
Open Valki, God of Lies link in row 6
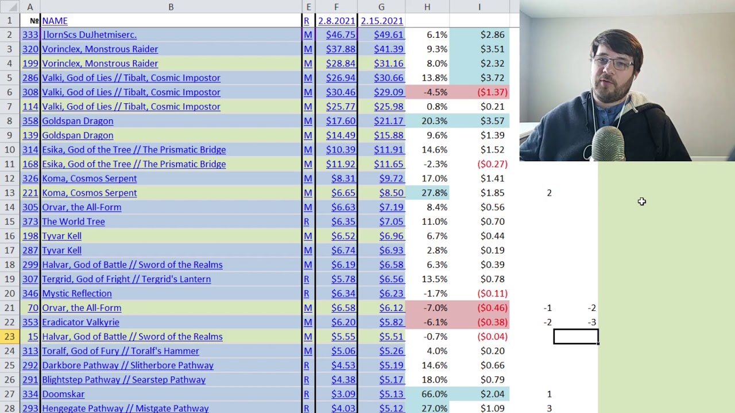131,92
